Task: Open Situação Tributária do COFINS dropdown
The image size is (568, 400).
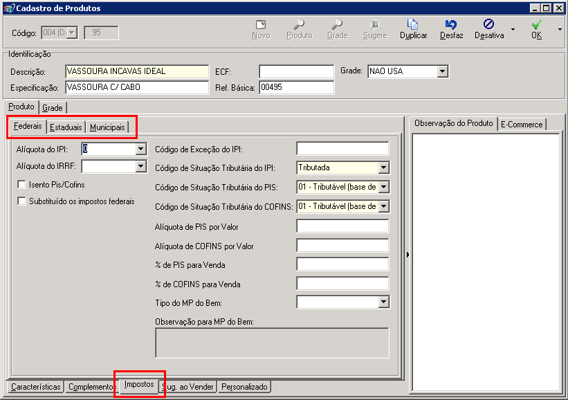Action: 383,206
